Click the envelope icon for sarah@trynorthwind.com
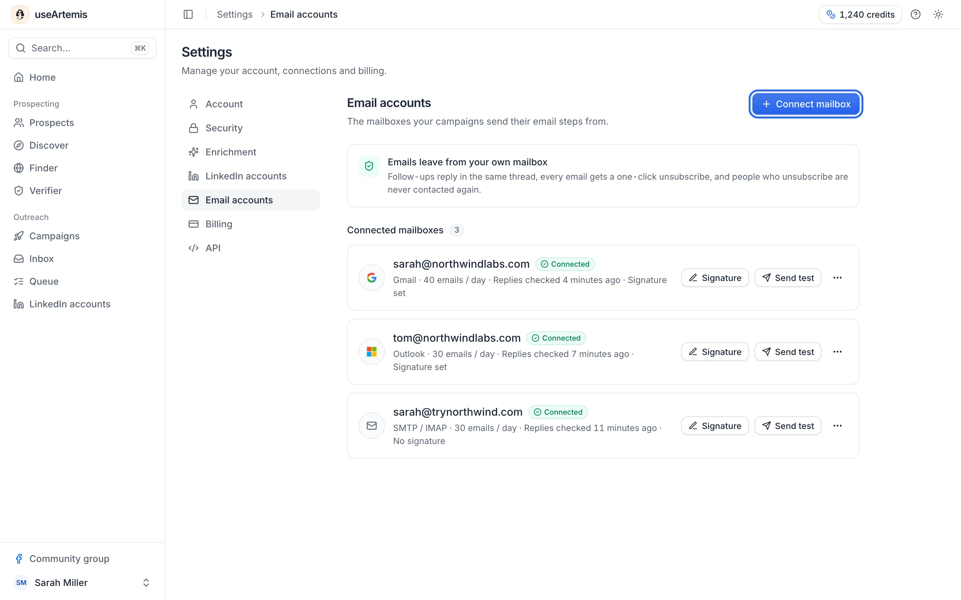 tap(372, 426)
